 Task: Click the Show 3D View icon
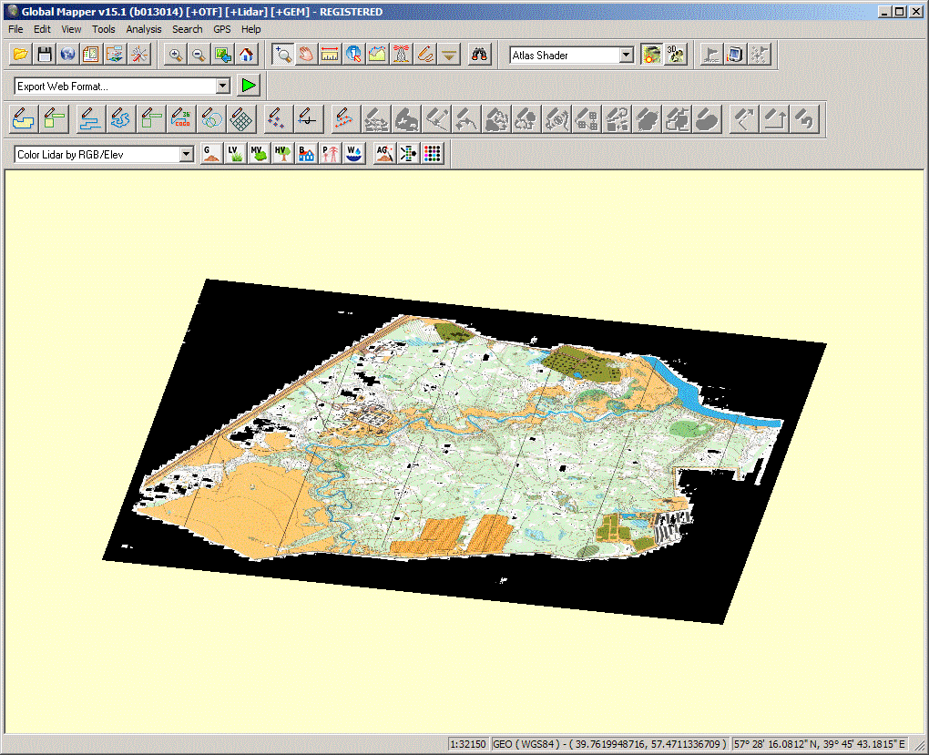[x=675, y=55]
